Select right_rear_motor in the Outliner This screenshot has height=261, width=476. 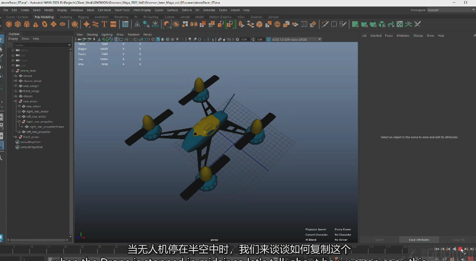click(37, 111)
